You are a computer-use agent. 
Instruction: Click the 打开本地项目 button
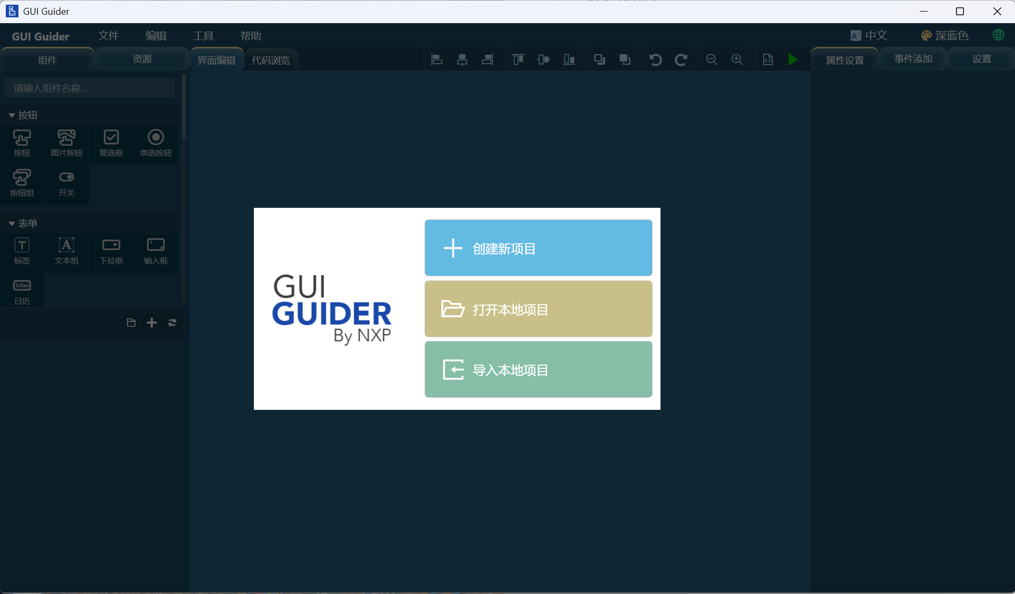(537, 309)
